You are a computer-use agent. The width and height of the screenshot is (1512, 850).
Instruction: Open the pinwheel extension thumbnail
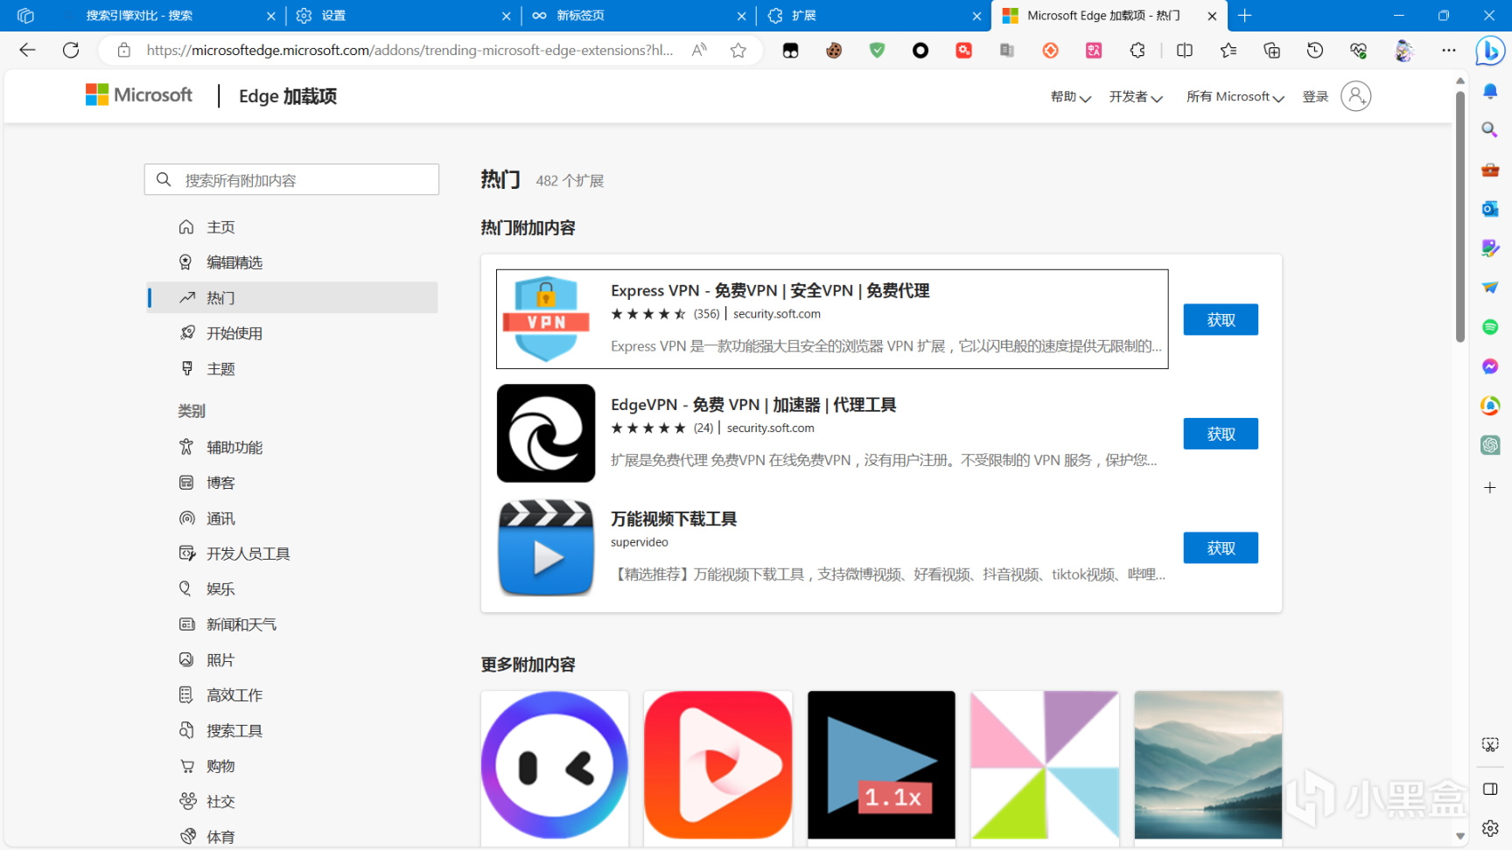1045,765
